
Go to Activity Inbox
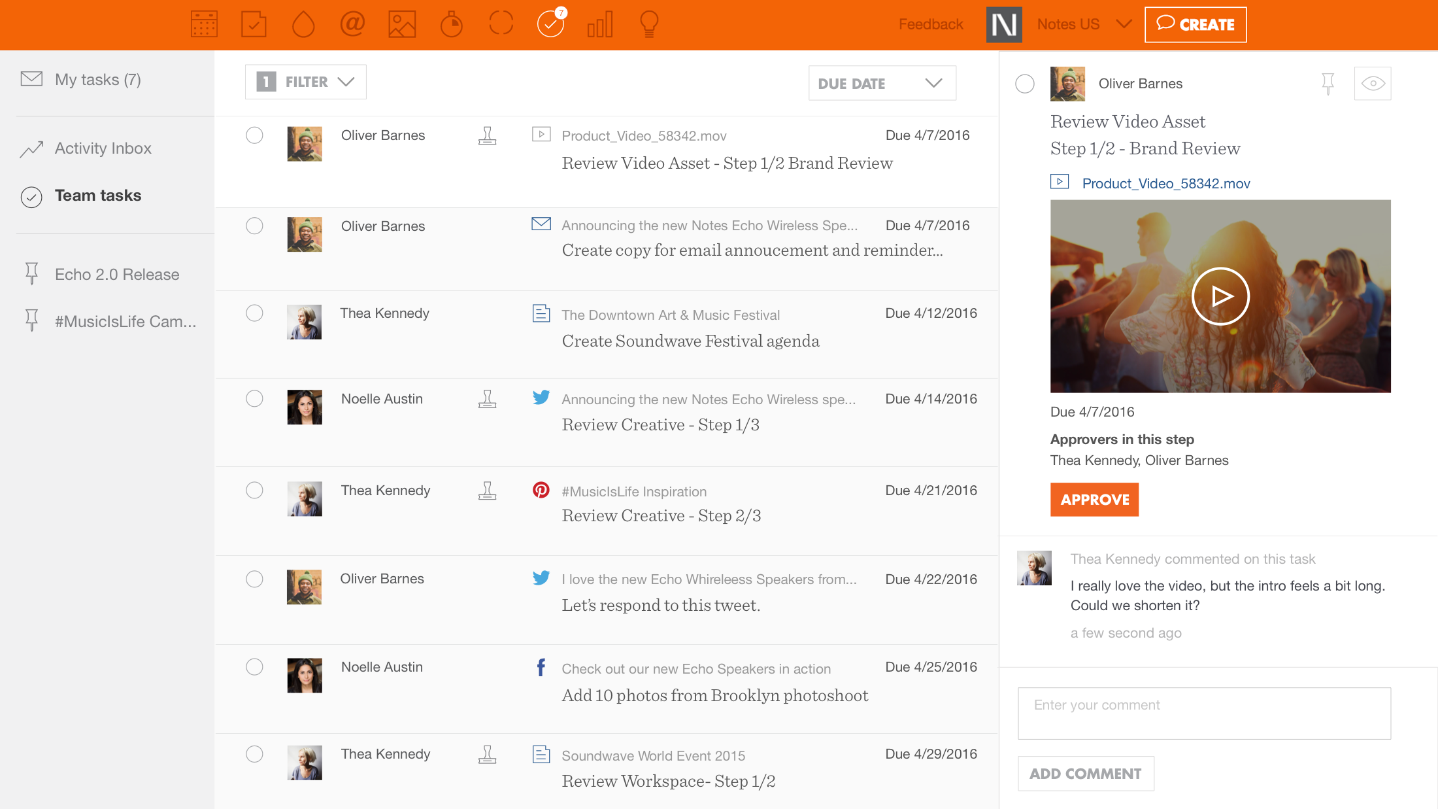pos(103,148)
